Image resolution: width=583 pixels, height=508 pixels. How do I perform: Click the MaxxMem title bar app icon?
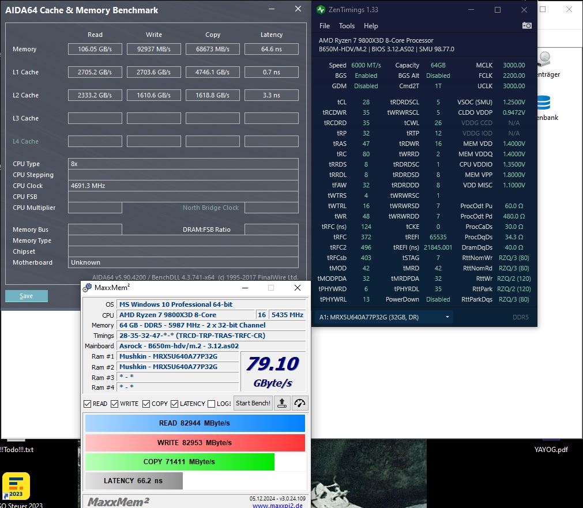pyautogui.click(x=88, y=288)
